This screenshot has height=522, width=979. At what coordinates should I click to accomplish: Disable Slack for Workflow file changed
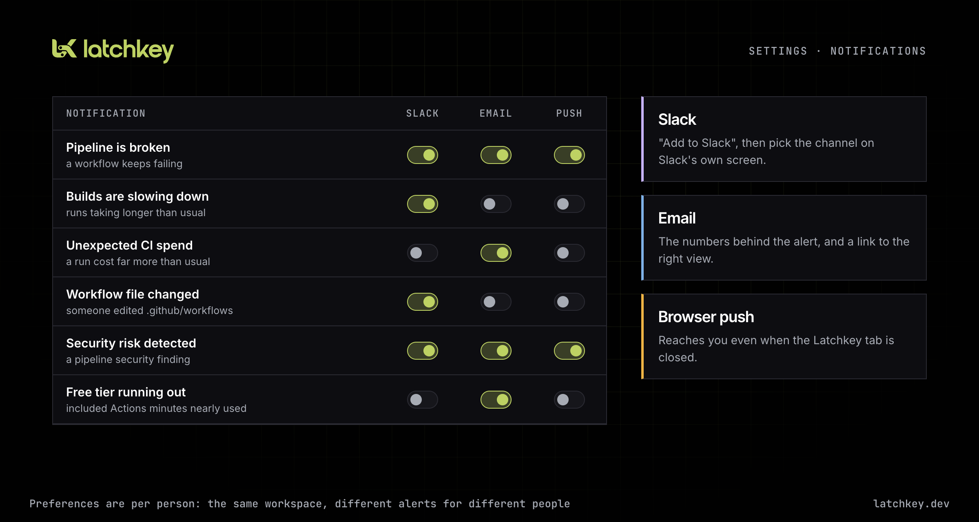423,302
